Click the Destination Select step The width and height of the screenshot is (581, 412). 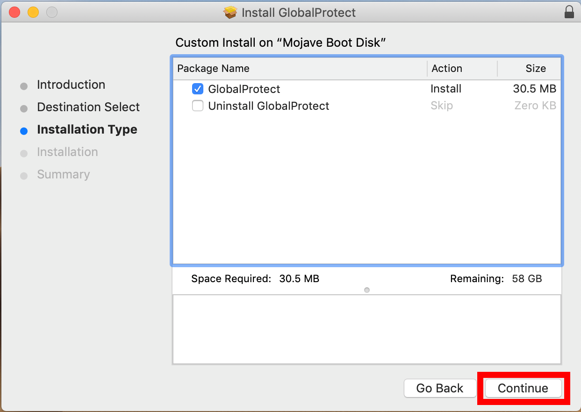[x=88, y=107]
